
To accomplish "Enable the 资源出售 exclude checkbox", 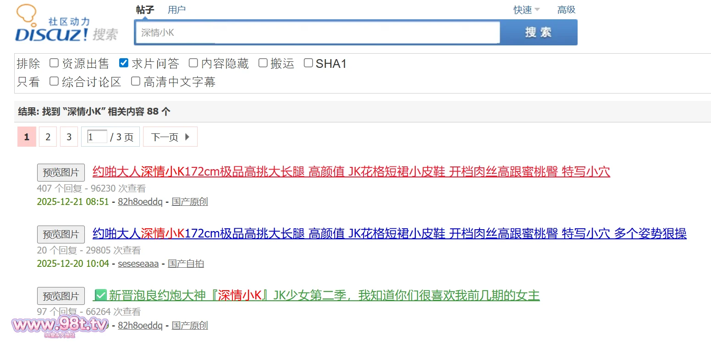I will [54, 63].
